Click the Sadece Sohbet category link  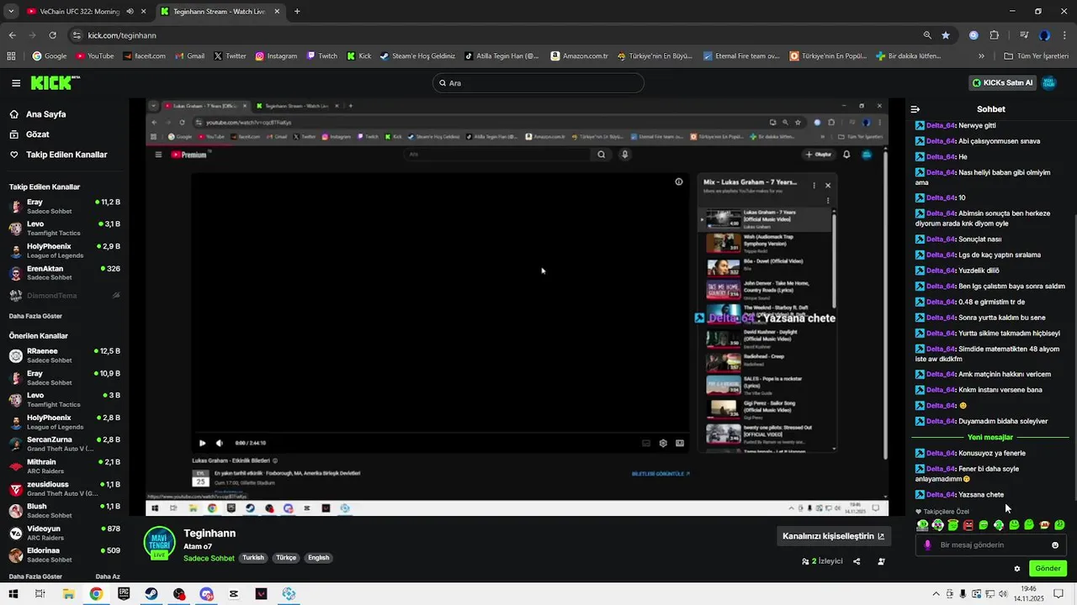pyautogui.click(x=209, y=558)
